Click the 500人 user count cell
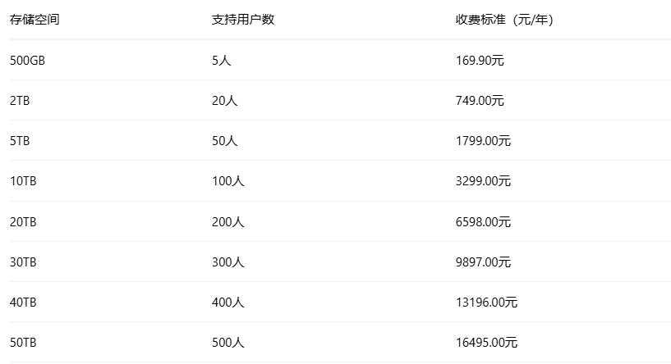671x364 pixels. click(x=227, y=343)
